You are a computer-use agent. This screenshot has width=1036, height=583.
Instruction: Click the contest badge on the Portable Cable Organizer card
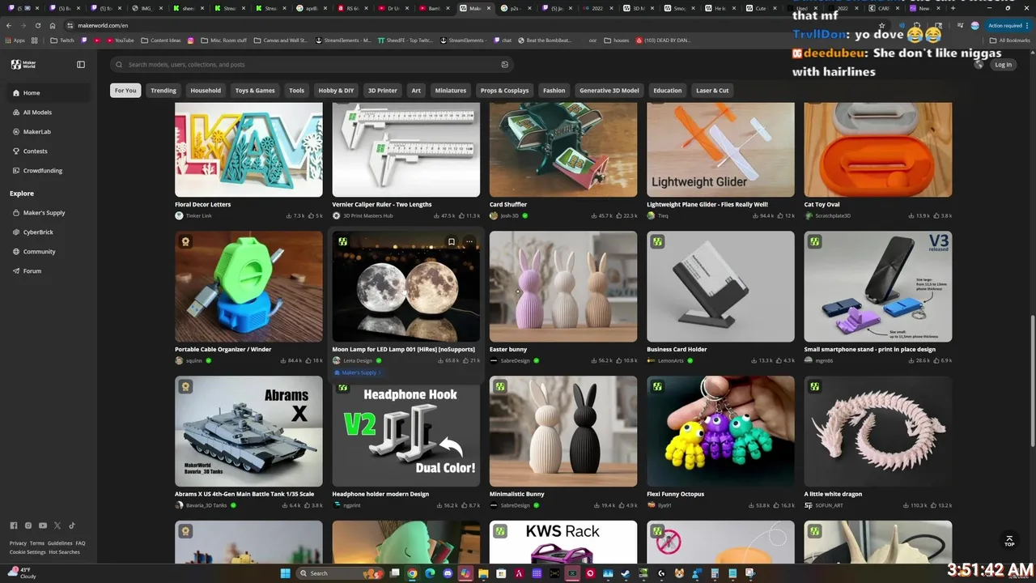185,241
